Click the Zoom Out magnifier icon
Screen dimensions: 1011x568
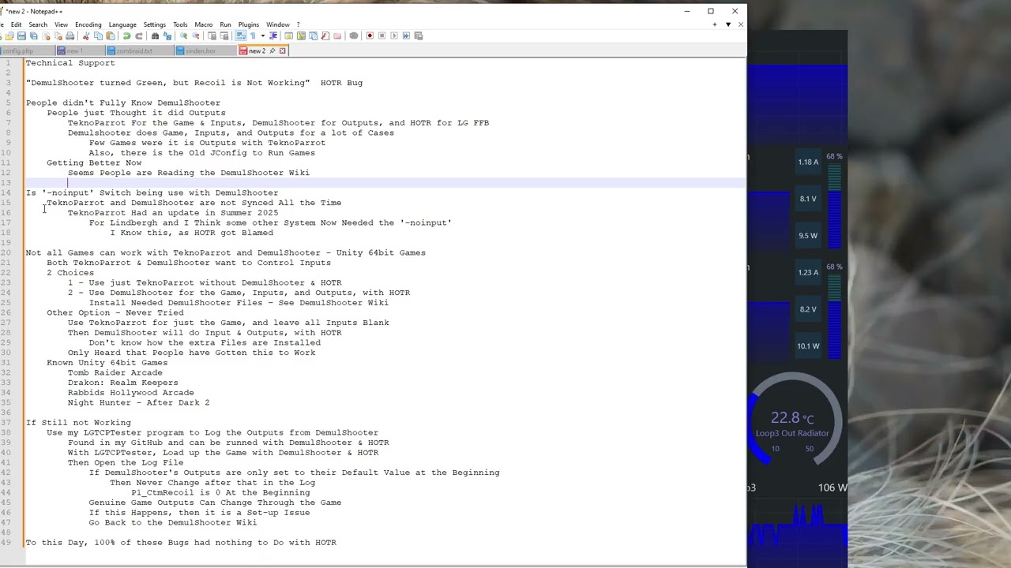point(196,35)
